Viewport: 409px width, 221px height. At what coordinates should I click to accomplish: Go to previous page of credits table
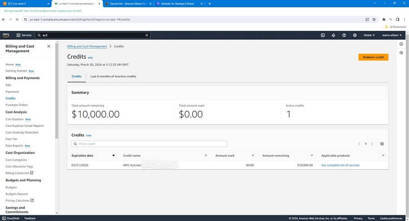click(359, 144)
